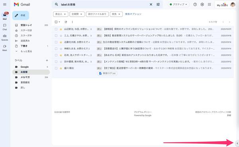Unstar the 契約のオンライン化 email
Image resolution: width=239 pixels, height=147 pixels.
61,29
